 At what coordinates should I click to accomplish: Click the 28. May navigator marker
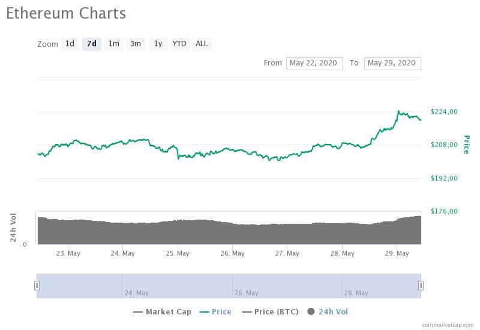(x=356, y=293)
